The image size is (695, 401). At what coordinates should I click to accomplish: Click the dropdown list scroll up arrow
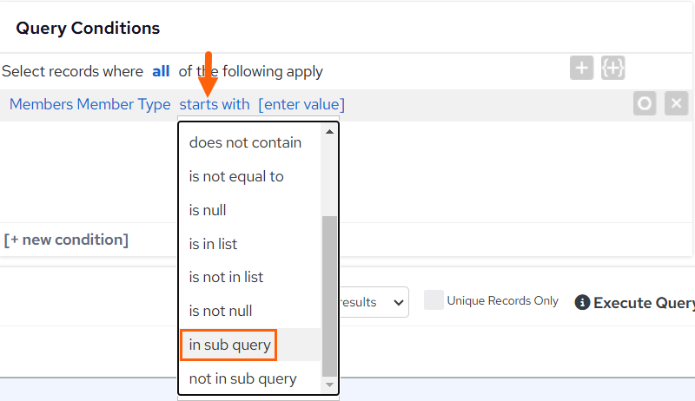(329, 132)
